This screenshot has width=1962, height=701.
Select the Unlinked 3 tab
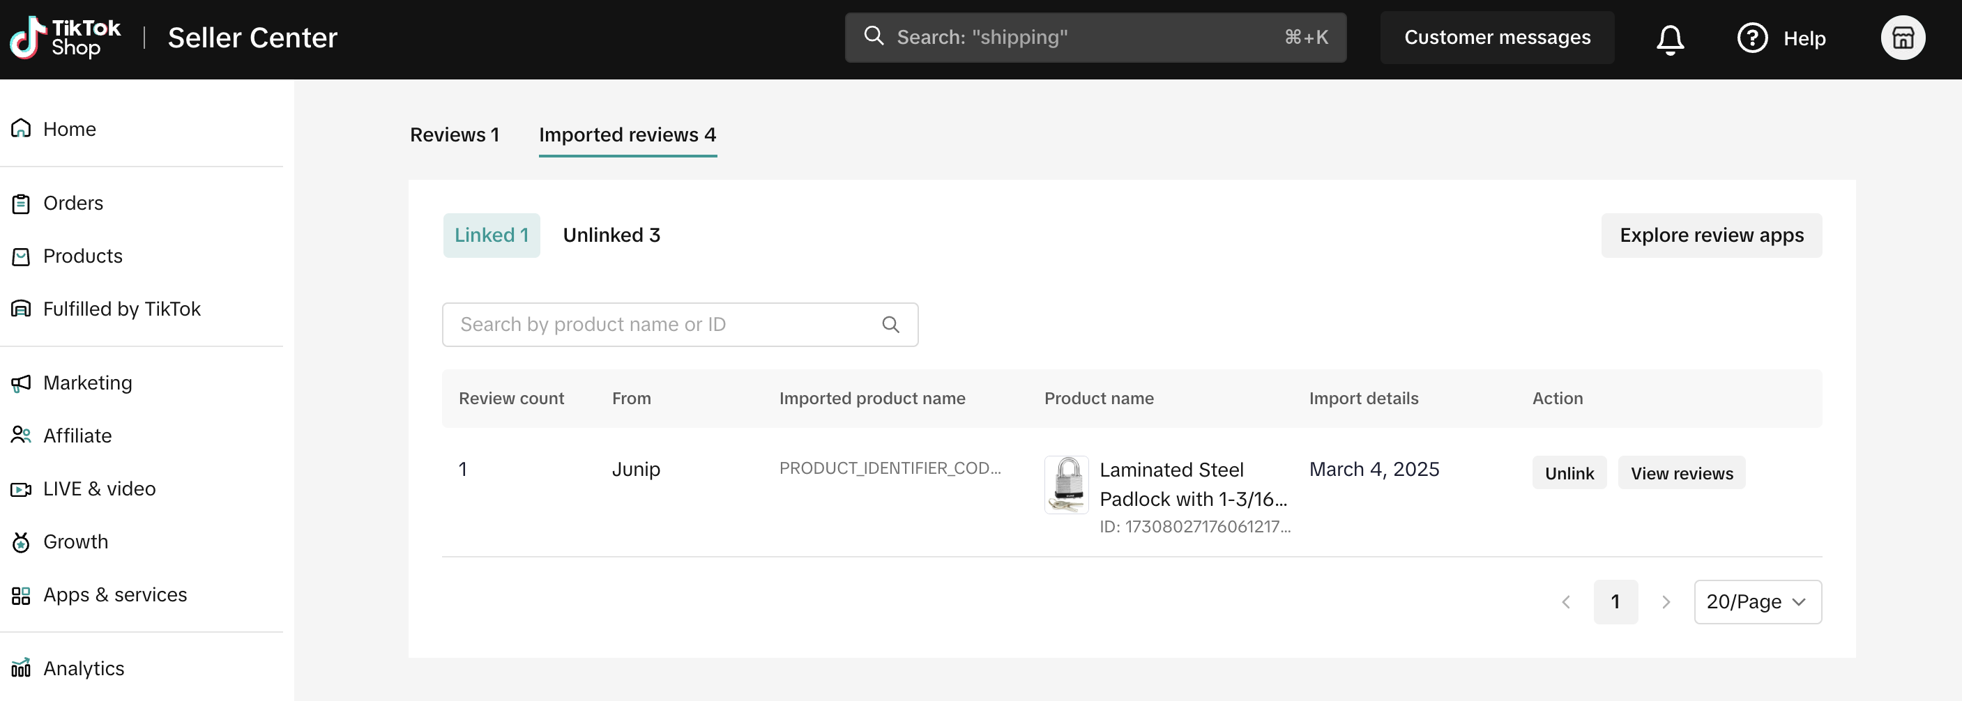coord(611,236)
